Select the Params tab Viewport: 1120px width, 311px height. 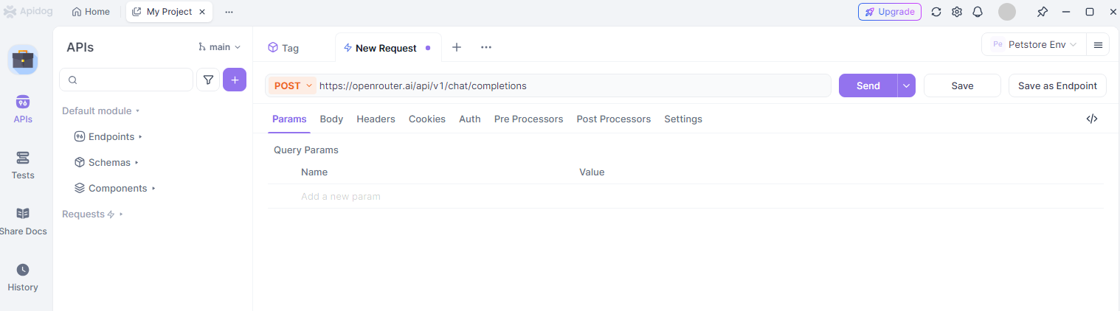tap(289, 119)
